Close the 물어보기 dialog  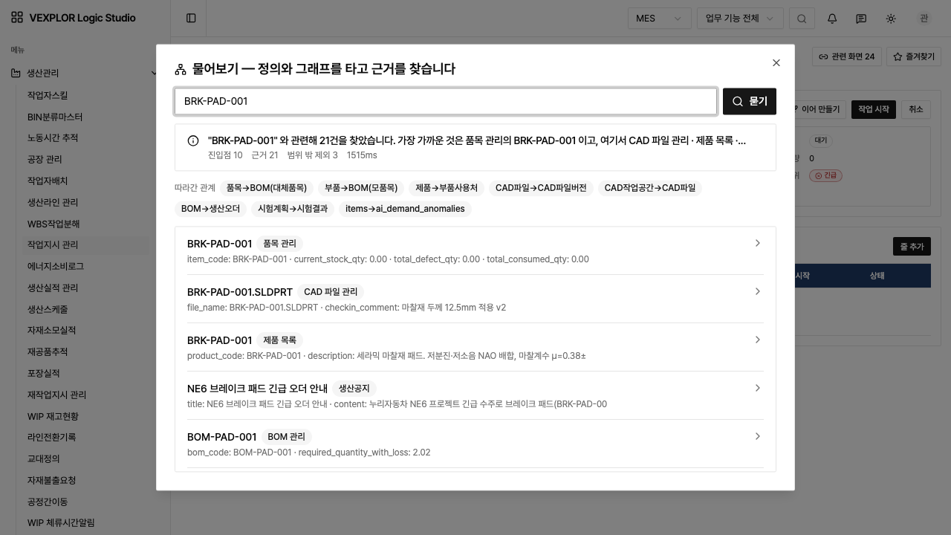[x=776, y=63]
